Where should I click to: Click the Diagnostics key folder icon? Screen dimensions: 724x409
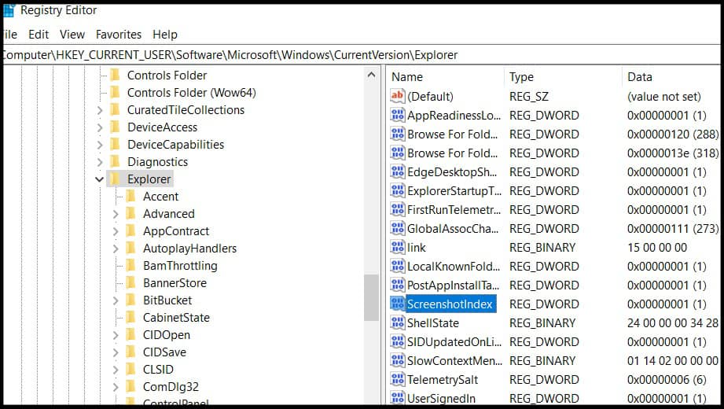click(x=115, y=162)
